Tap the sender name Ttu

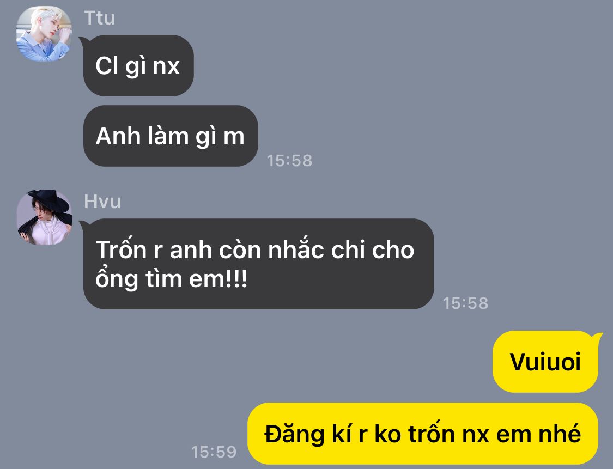[99, 18]
